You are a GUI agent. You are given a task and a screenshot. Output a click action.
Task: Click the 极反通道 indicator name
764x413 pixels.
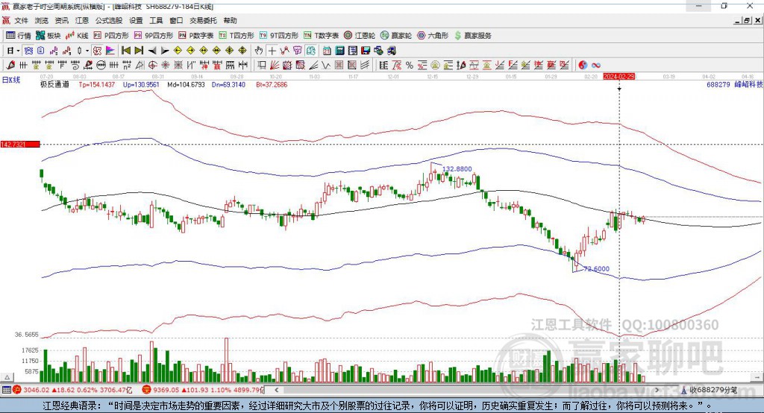[54, 85]
